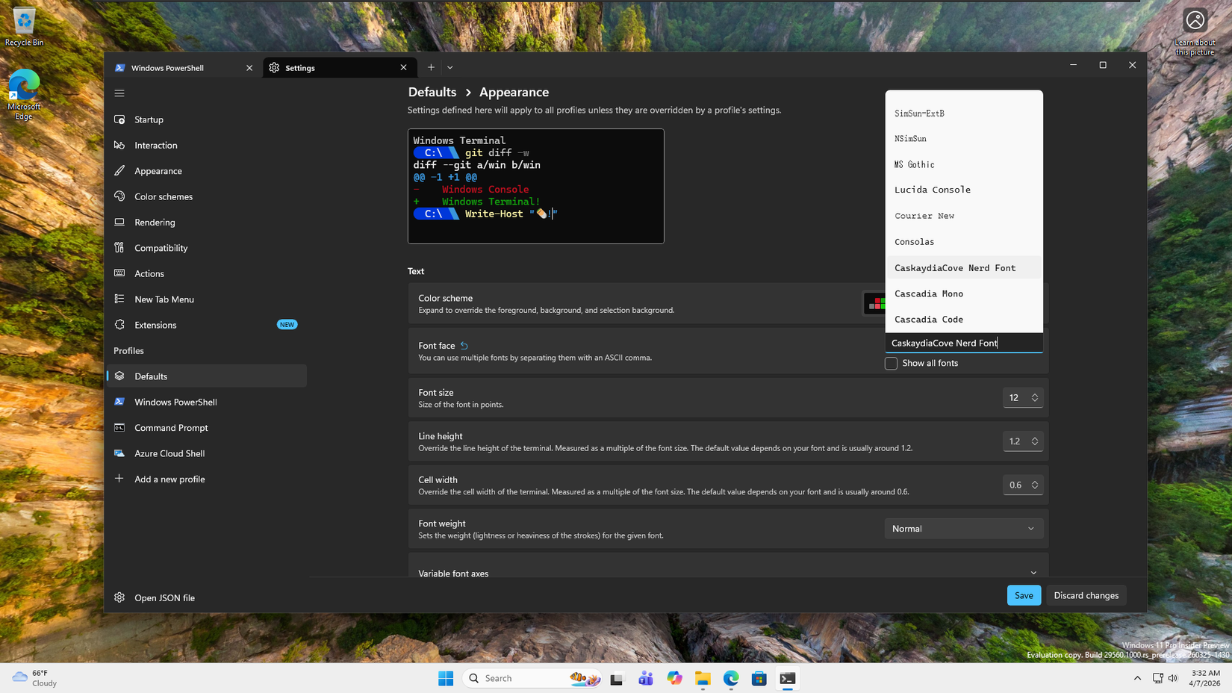Select the Interaction settings icon
The height and width of the screenshot is (693, 1232).
tap(120, 145)
